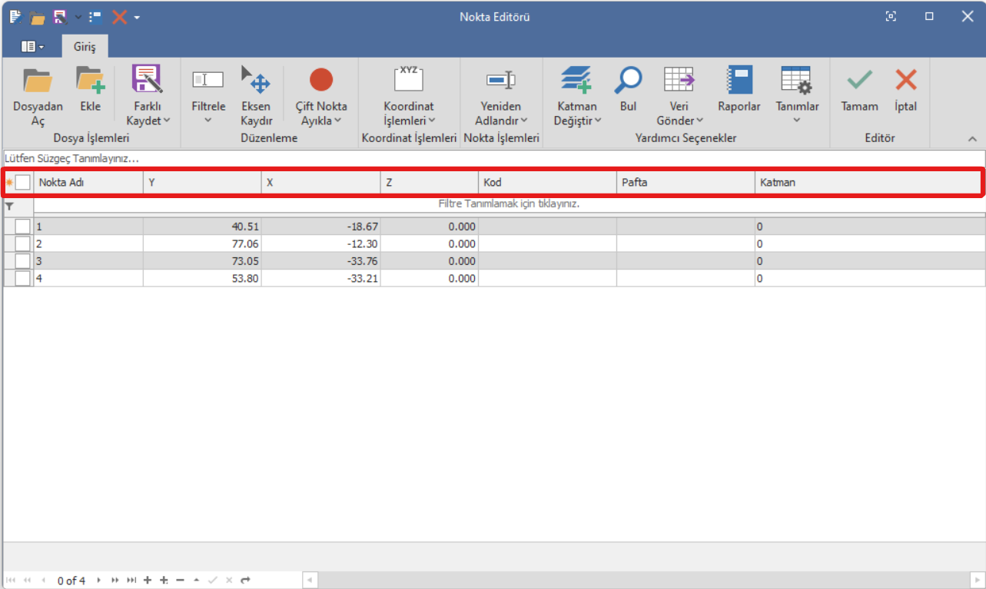Image resolution: width=986 pixels, height=589 pixels.
Task: Sort by the X column header
Action: (x=320, y=183)
